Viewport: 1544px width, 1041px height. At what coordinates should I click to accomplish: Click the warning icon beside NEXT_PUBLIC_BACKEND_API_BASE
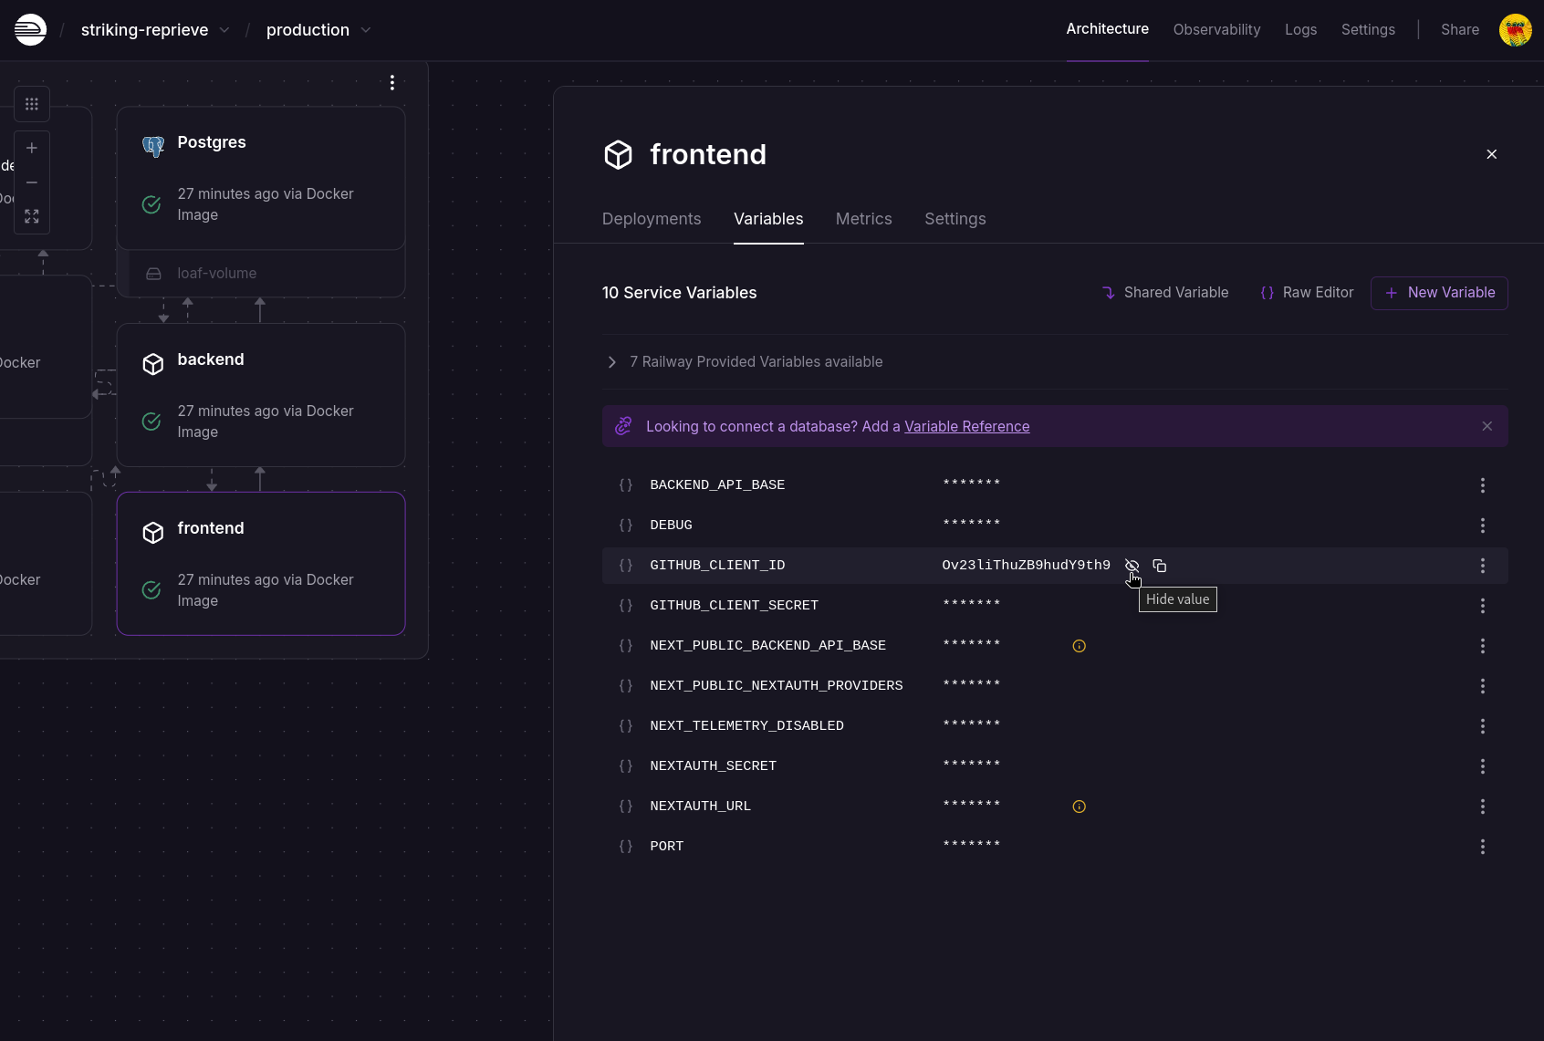point(1078,645)
